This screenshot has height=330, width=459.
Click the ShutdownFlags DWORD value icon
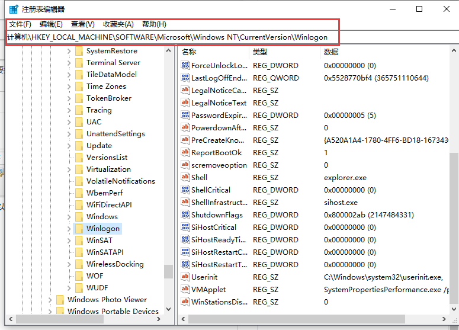coord(185,215)
